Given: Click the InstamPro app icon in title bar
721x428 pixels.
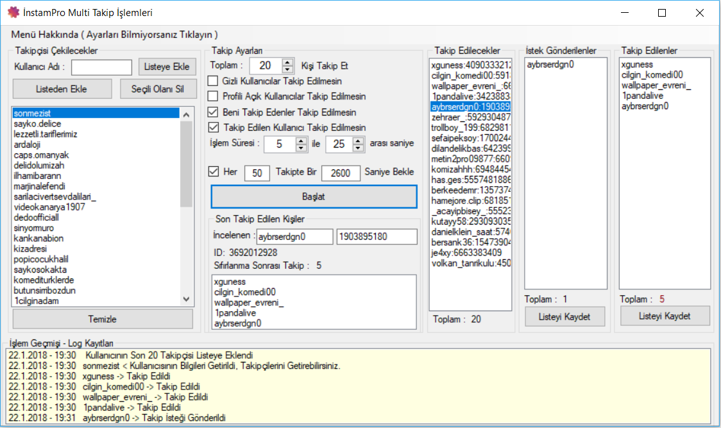Looking at the screenshot, I should [14, 12].
